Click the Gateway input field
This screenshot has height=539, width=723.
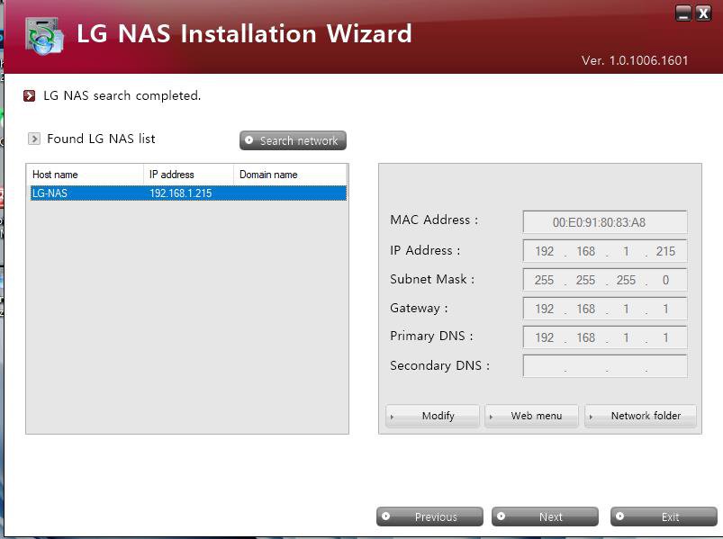[x=605, y=309]
